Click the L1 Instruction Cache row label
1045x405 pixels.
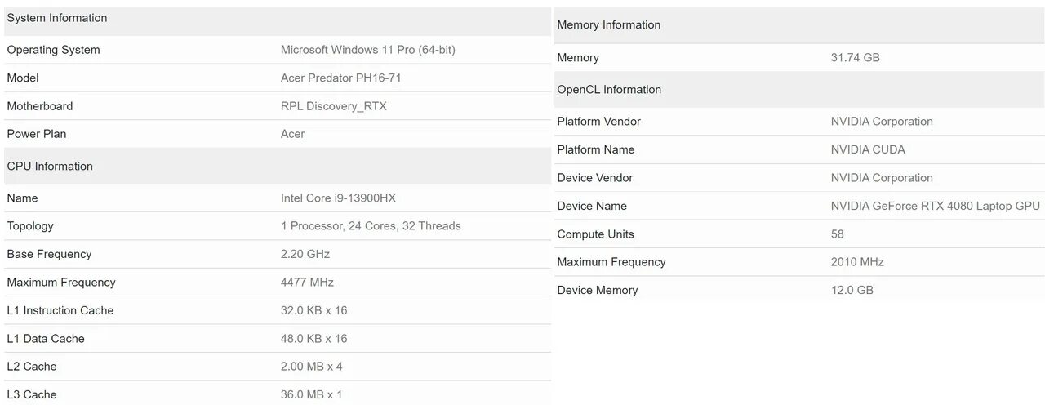point(60,310)
